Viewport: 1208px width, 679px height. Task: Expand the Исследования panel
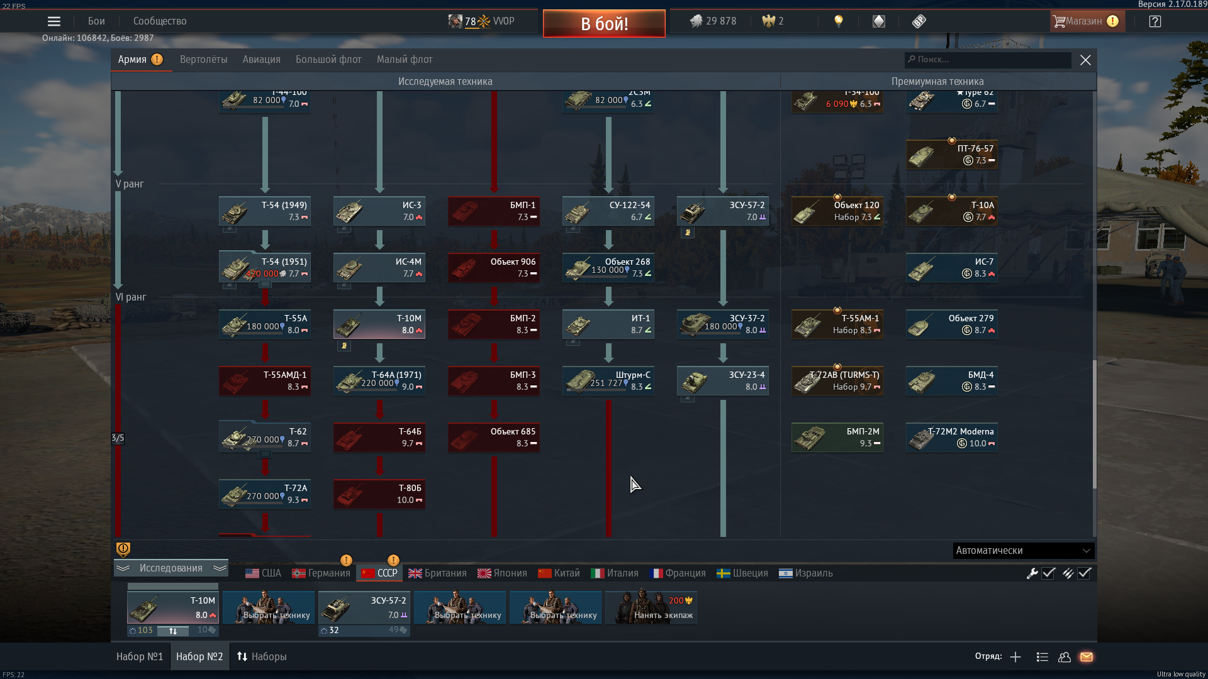[171, 568]
